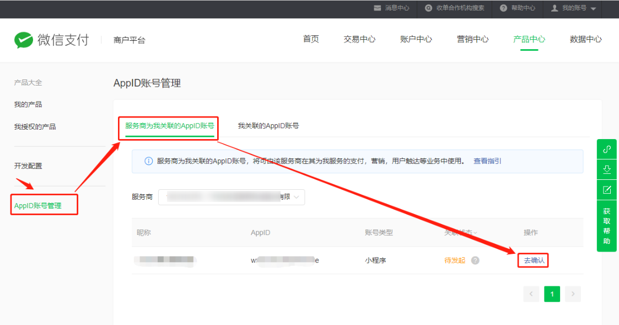This screenshot has width=619, height=325.
Task: Select page 1 in pagination
Action: point(552,294)
